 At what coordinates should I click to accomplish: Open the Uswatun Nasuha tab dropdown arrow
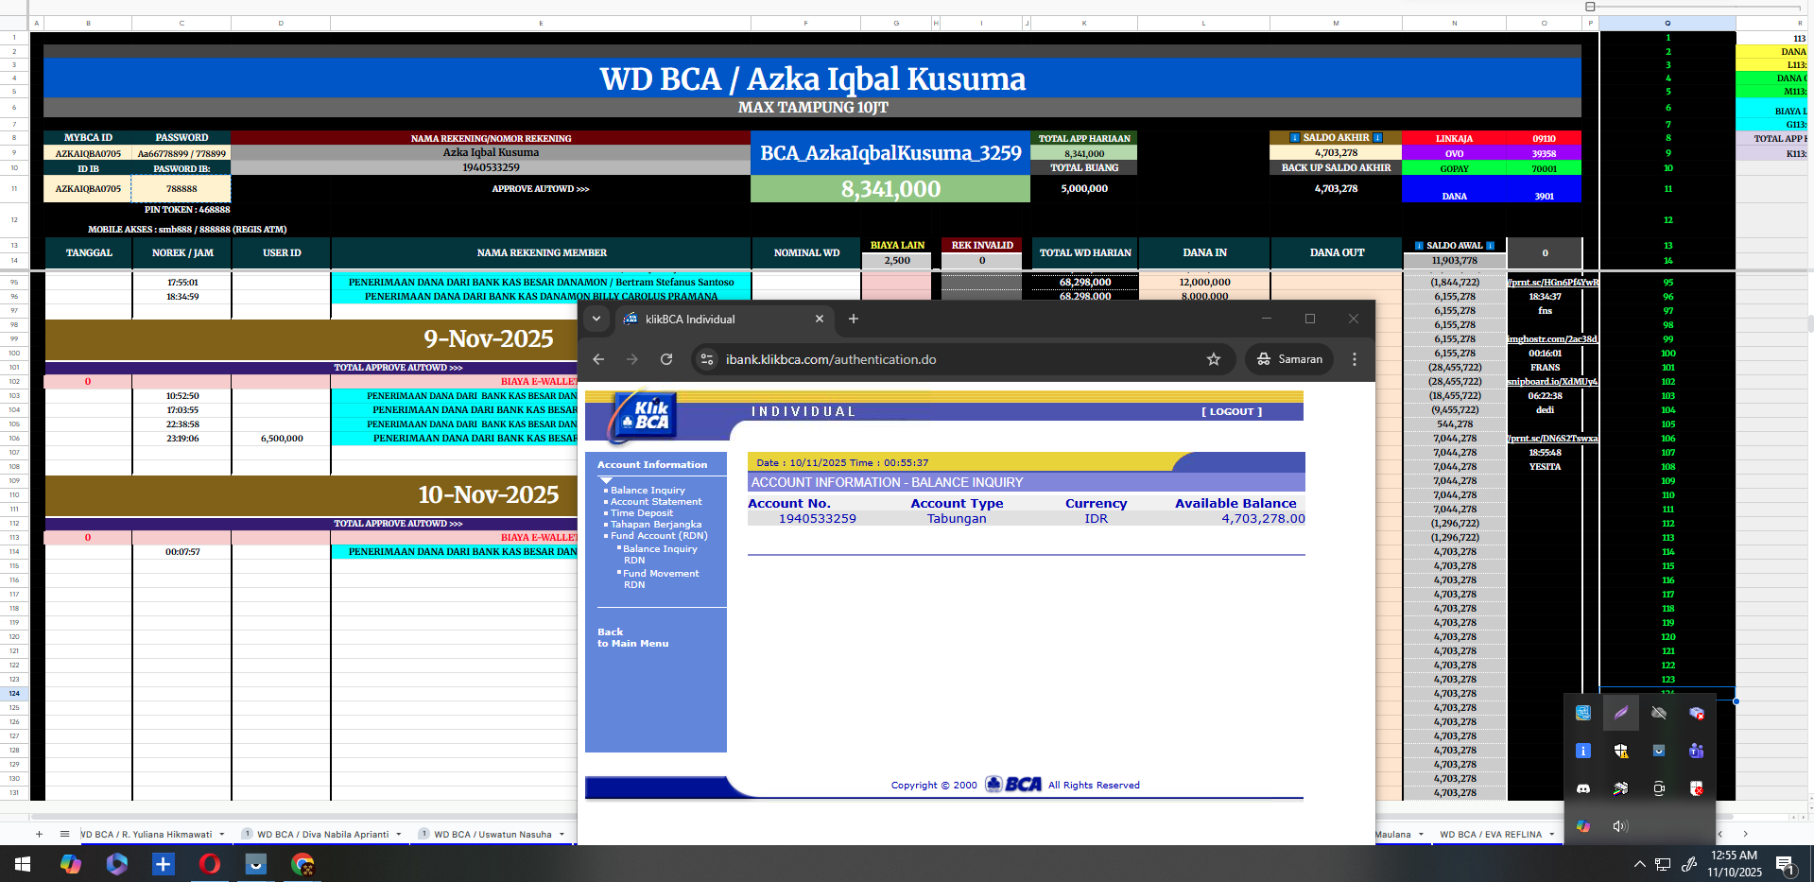(x=561, y=835)
